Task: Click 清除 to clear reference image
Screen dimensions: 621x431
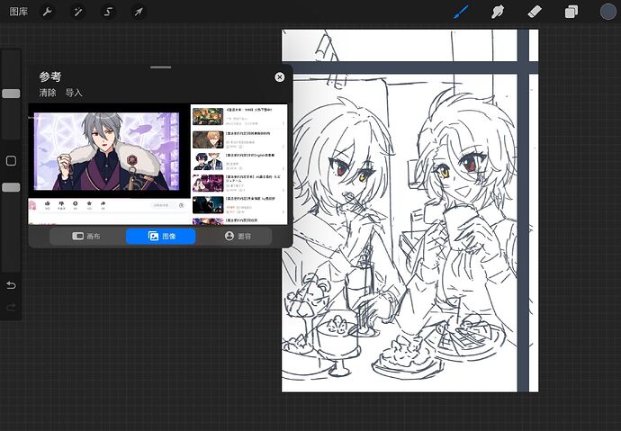Action: (x=48, y=93)
